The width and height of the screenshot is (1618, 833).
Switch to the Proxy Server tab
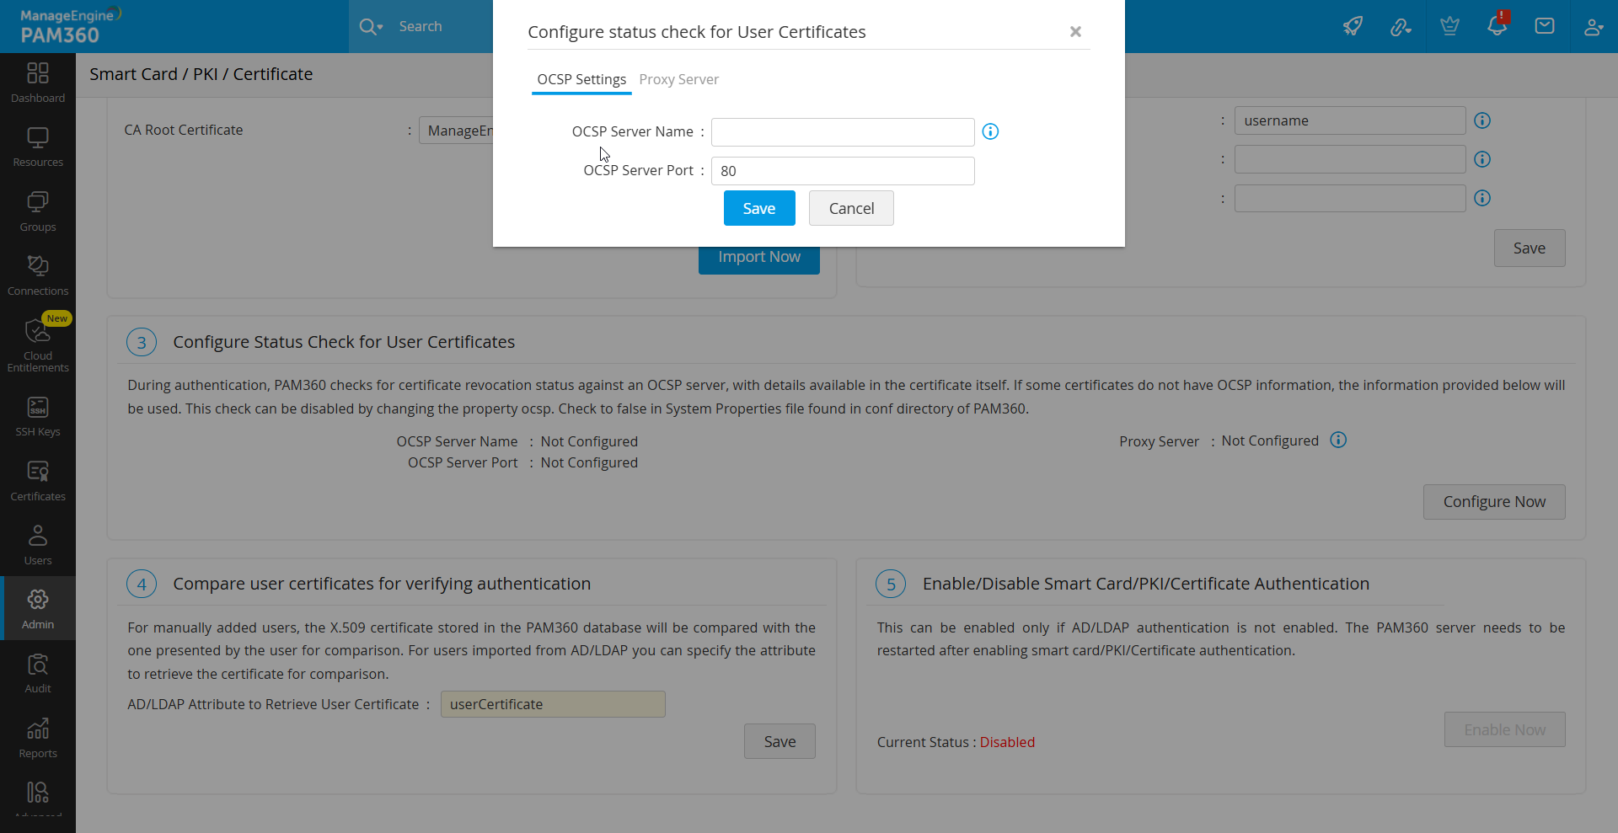point(678,79)
